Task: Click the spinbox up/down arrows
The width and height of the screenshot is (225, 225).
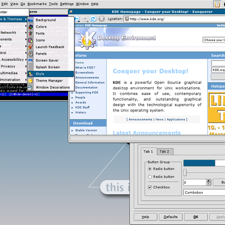Action: pyautogui.click(x=209, y=182)
